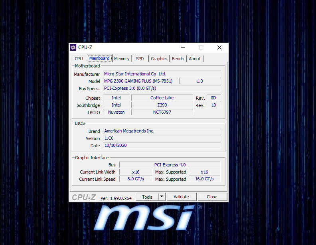Switch to the CPU tab
Screen dimensions: 316x245
[79, 59]
